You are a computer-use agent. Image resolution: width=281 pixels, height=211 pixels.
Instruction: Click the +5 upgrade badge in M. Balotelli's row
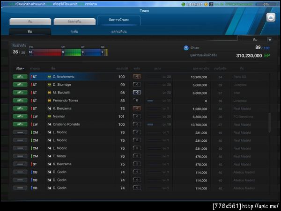(137, 93)
